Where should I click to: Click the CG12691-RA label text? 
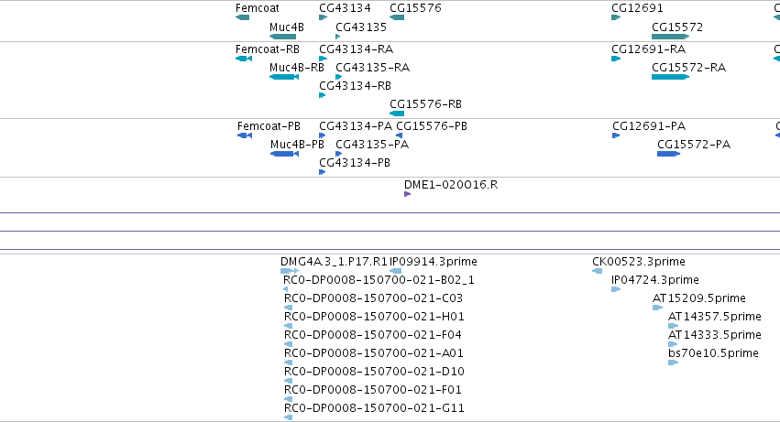point(649,49)
